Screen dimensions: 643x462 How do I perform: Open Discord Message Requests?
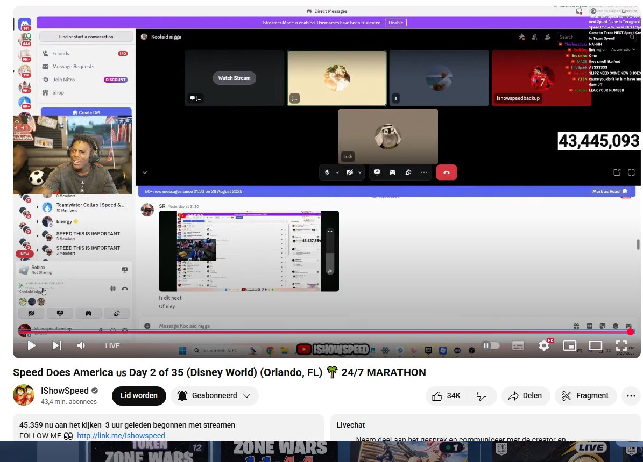click(86, 67)
